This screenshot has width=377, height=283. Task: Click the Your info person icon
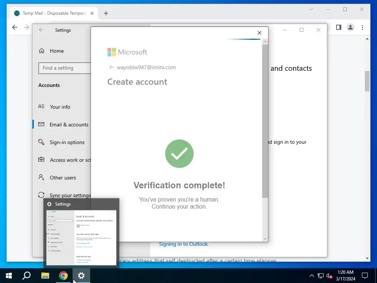41,106
